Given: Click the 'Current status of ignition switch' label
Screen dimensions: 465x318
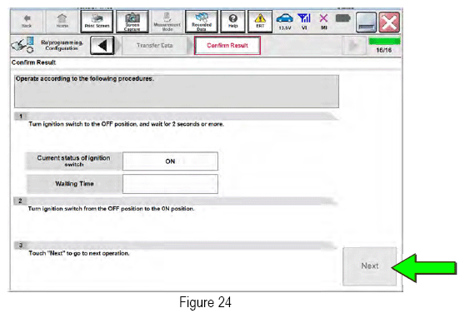Looking at the screenshot, I should [x=74, y=161].
